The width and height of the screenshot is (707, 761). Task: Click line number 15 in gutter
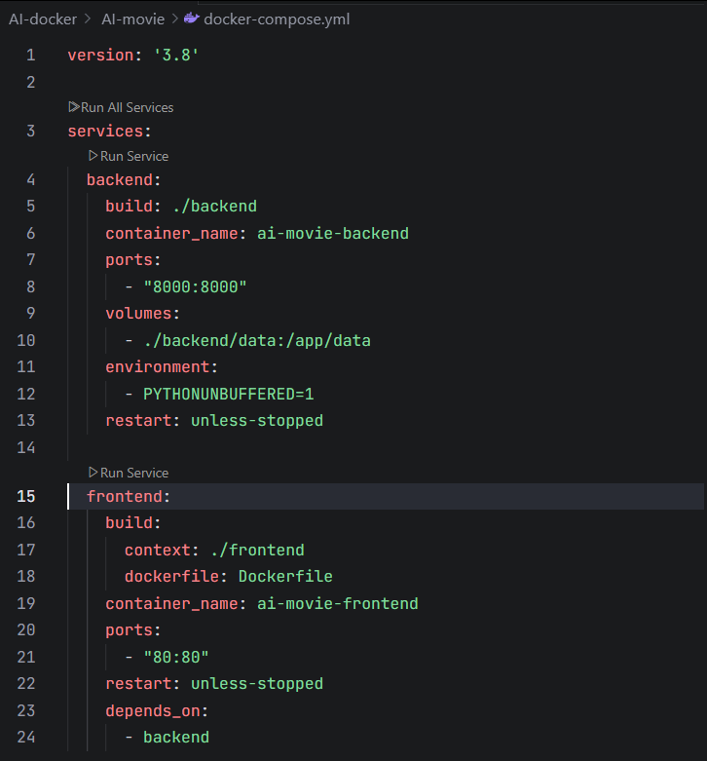click(26, 496)
